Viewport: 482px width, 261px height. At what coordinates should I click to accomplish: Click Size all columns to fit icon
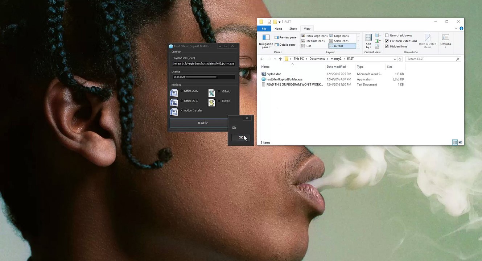(x=377, y=46)
